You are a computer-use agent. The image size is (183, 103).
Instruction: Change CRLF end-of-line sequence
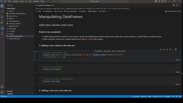coord(150,96)
